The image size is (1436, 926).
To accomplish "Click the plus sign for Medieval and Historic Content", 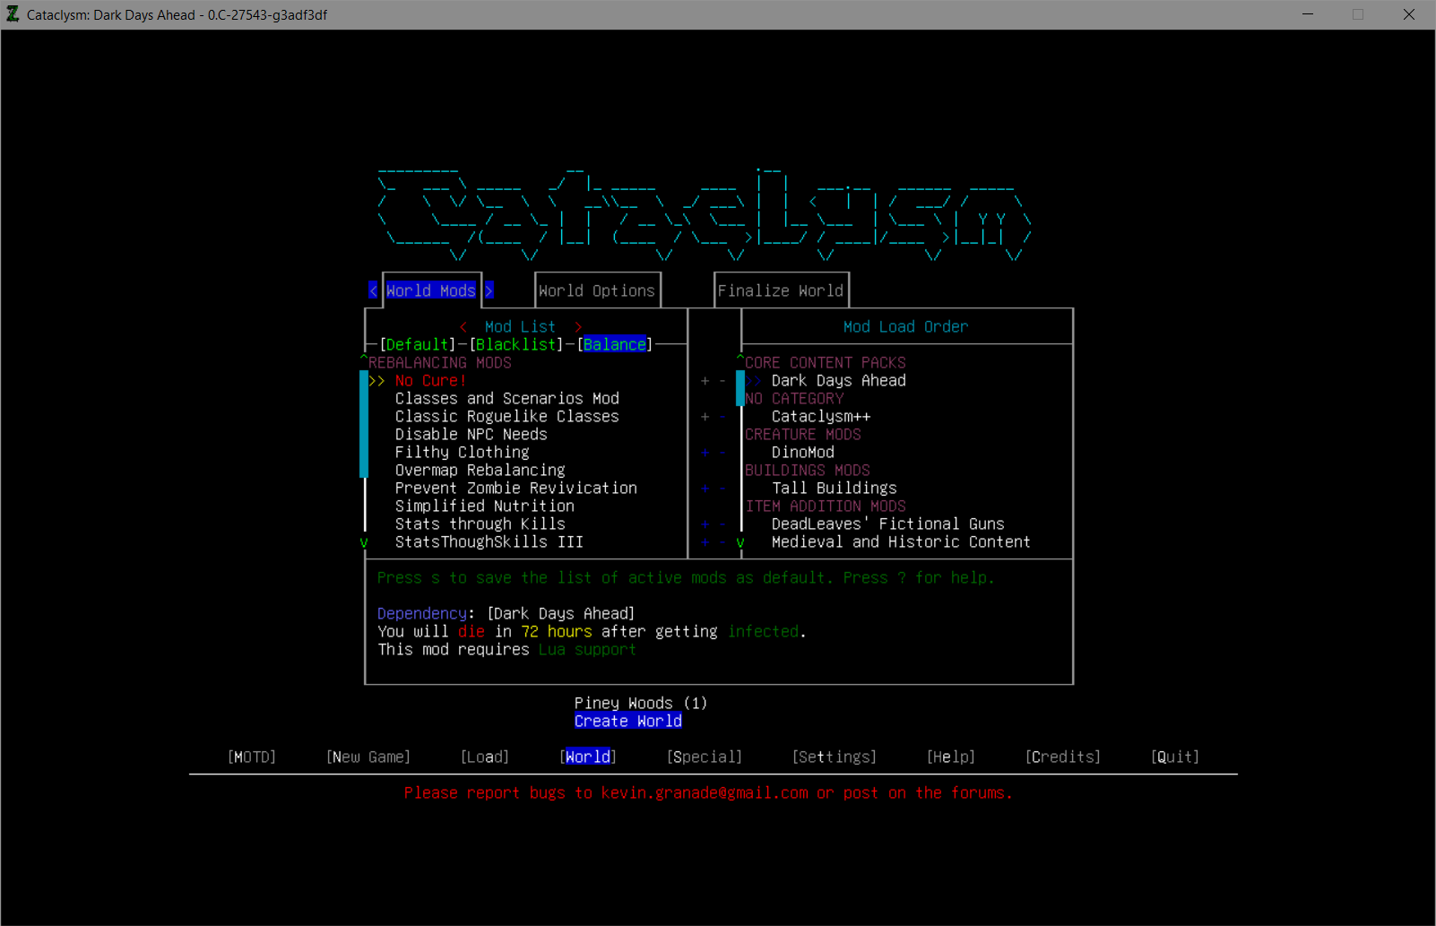I will (705, 542).
